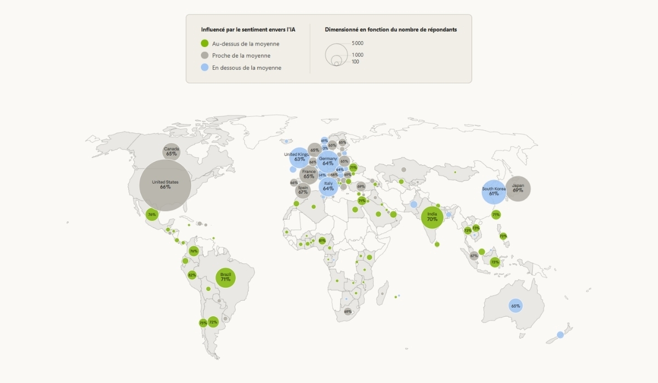Click the Brazil 71% bubble
Viewport: 658px width, 383px height.
[x=225, y=277]
